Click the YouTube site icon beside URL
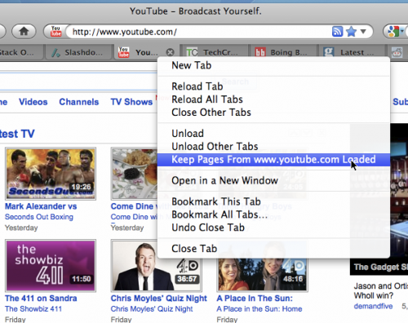 [x=56, y=32]
